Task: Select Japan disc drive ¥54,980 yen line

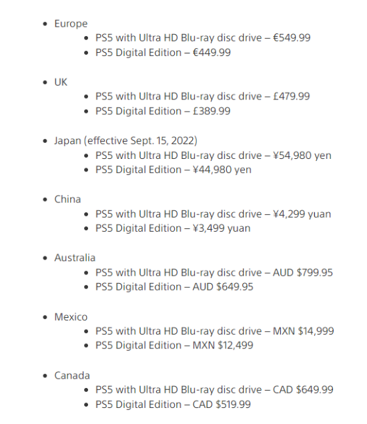Action: [214, 156]
